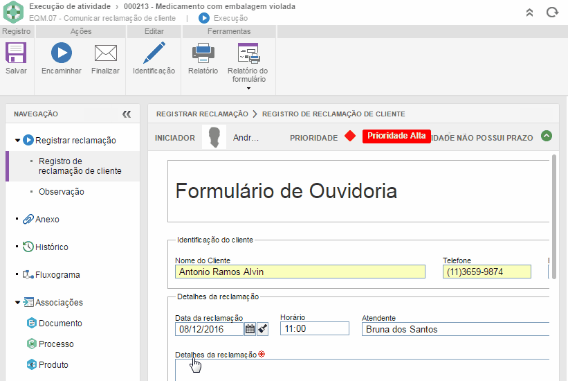
Task: Open the calendar date picker icon
Action: (250, 328)
